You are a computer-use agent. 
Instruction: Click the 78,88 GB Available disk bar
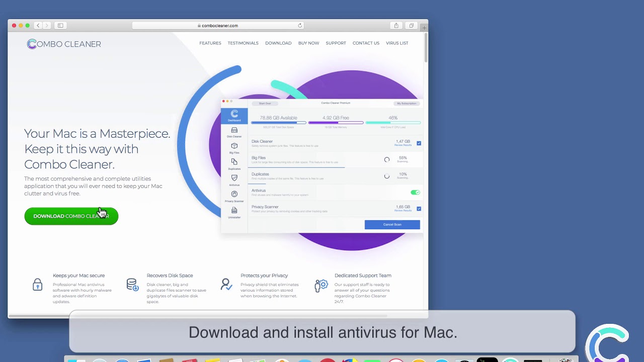278,122
